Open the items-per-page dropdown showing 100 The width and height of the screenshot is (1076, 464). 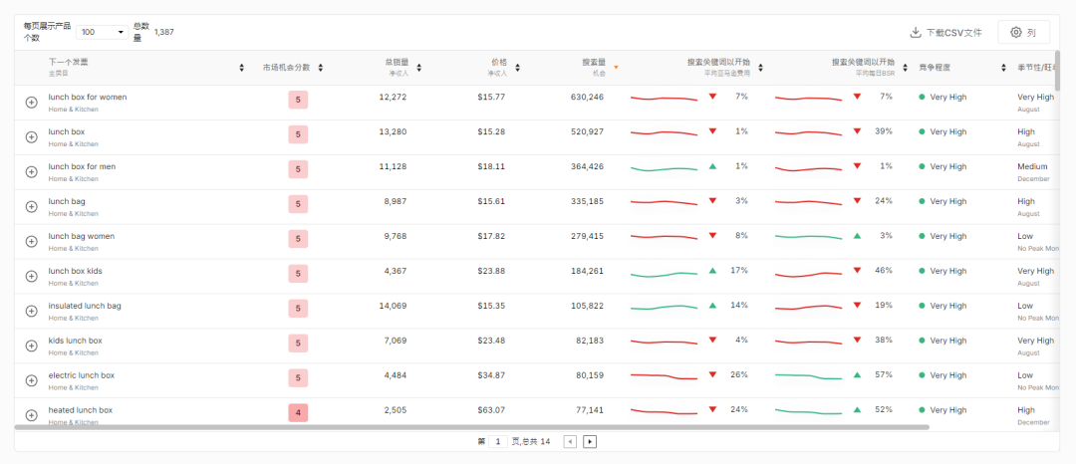tap(101, 32)
